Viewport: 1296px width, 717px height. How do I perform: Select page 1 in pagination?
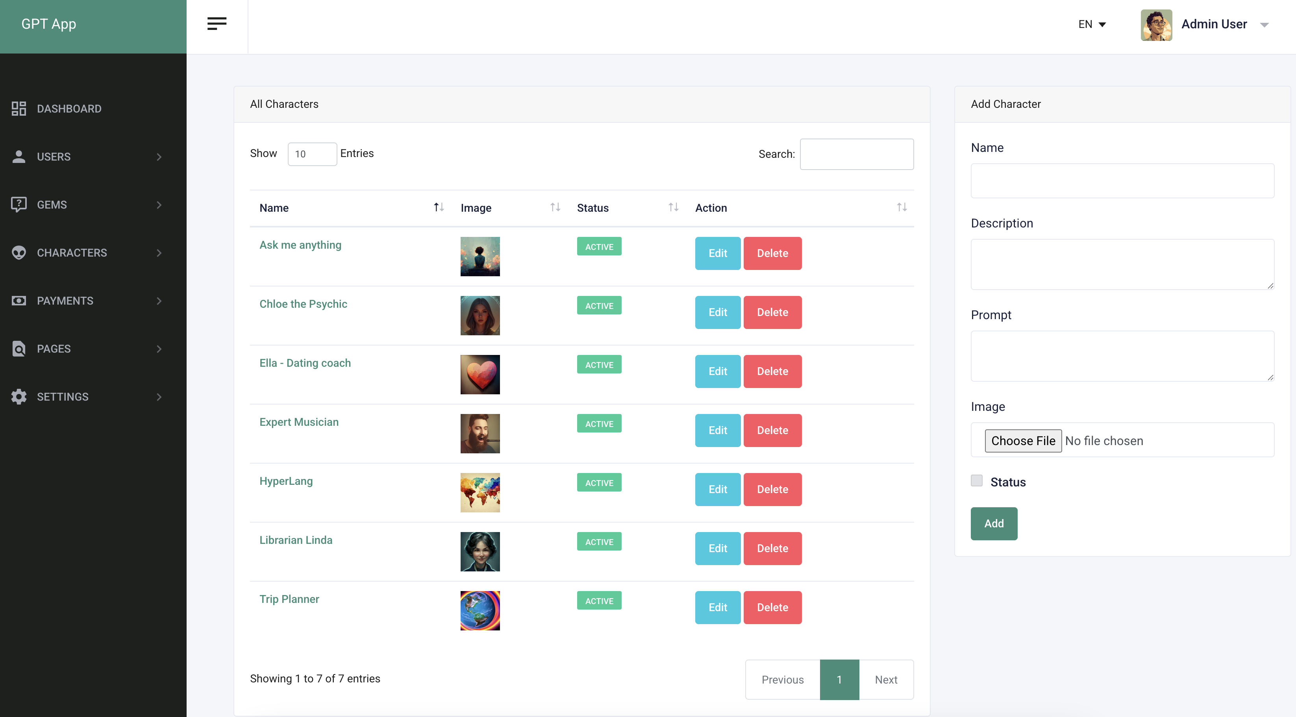point(839,679)
